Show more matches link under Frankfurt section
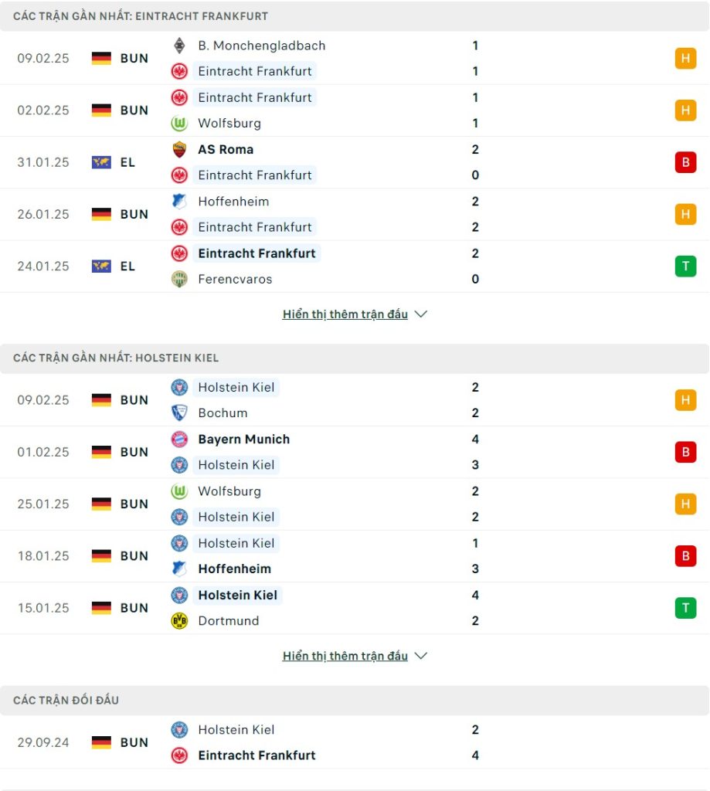 (x=345, y=314)
